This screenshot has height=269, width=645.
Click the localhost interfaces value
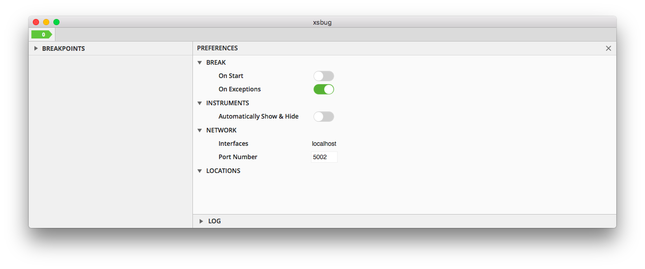click(324, 144)
